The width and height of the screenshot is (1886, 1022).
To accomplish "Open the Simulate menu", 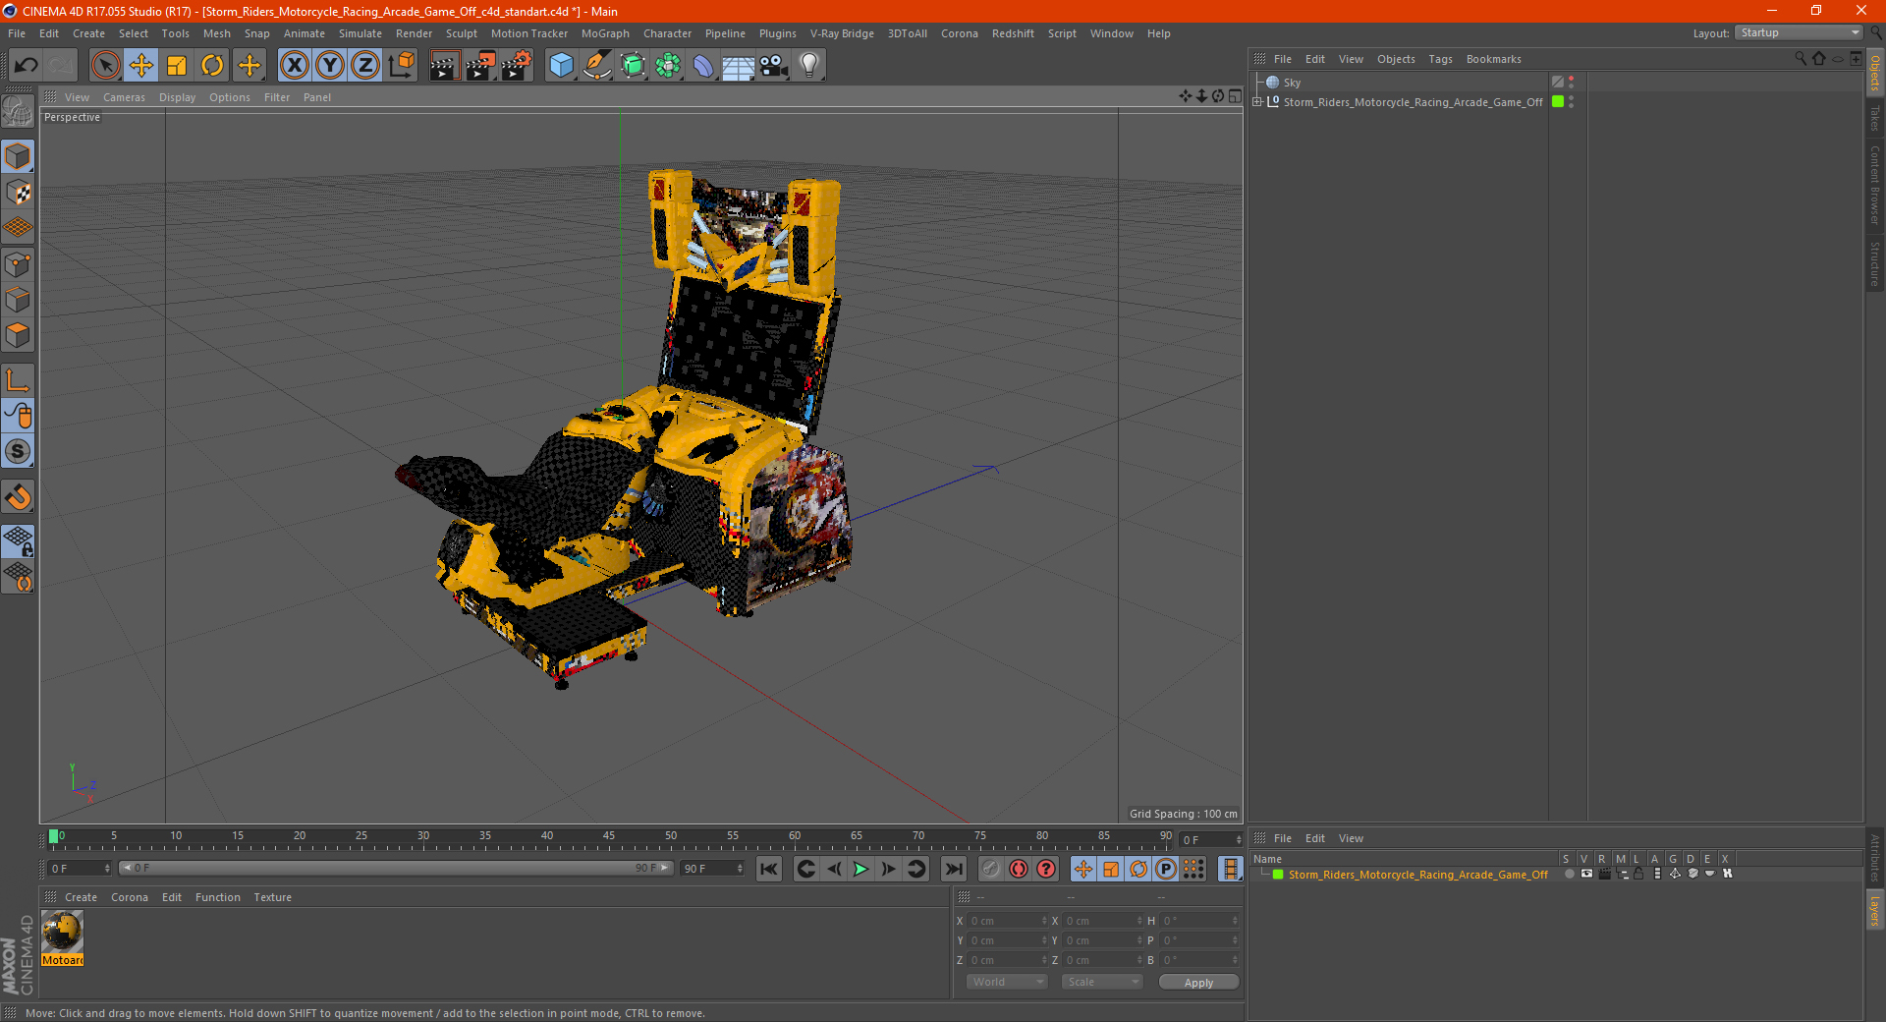I will point(361,33).
